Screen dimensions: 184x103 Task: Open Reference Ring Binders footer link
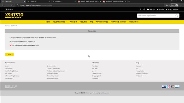(12, 76)
